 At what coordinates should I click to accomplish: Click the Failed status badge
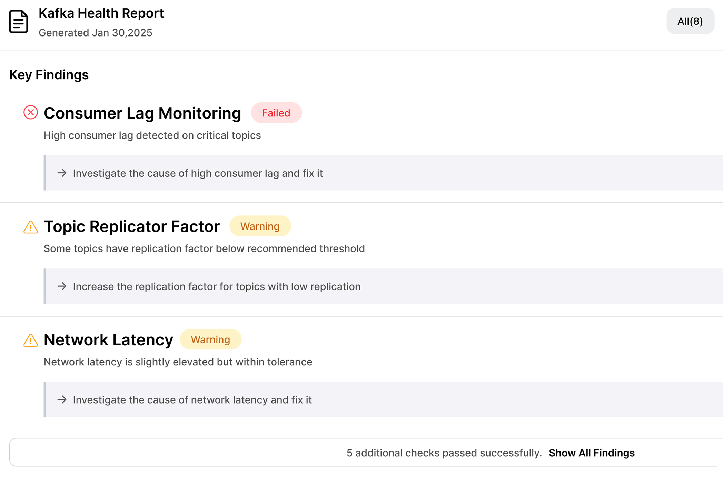276,113
